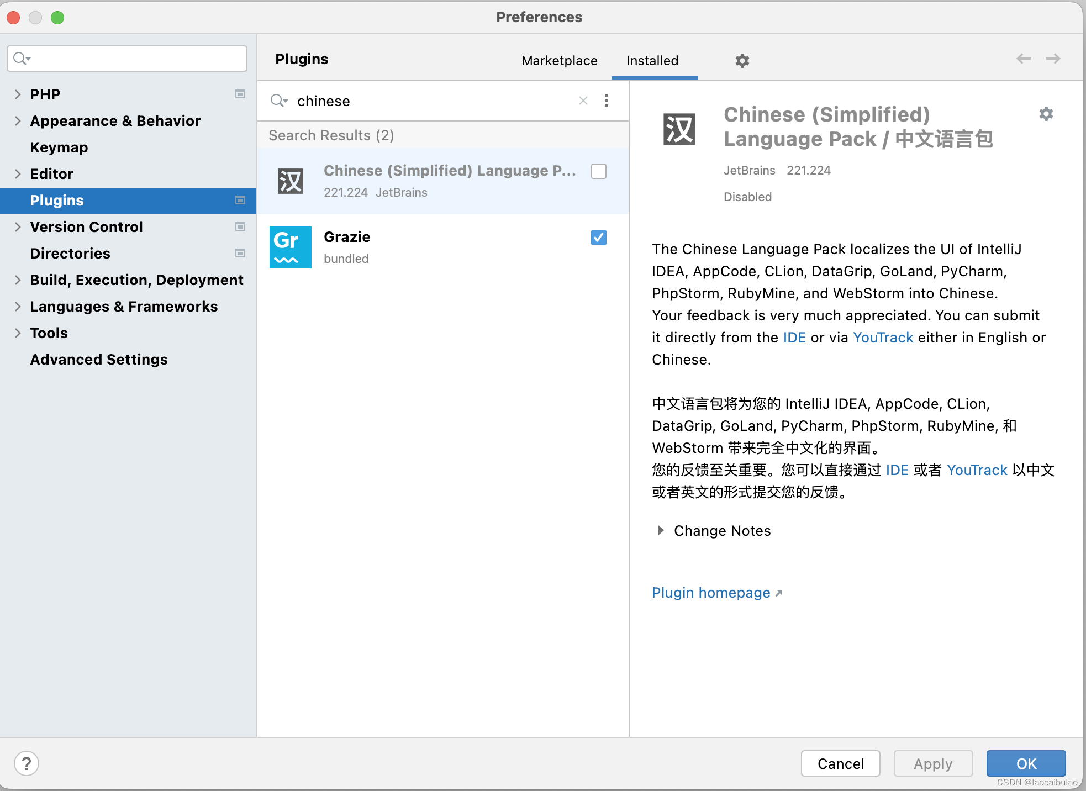The image size is (1086, 791).
Task: Expand Appearance & Behavior section
Action: (18, 121)
